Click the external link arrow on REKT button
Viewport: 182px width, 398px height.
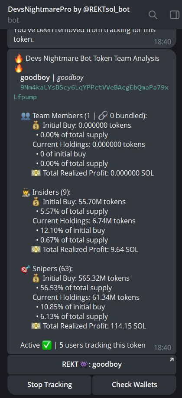[x=172, y=360]
